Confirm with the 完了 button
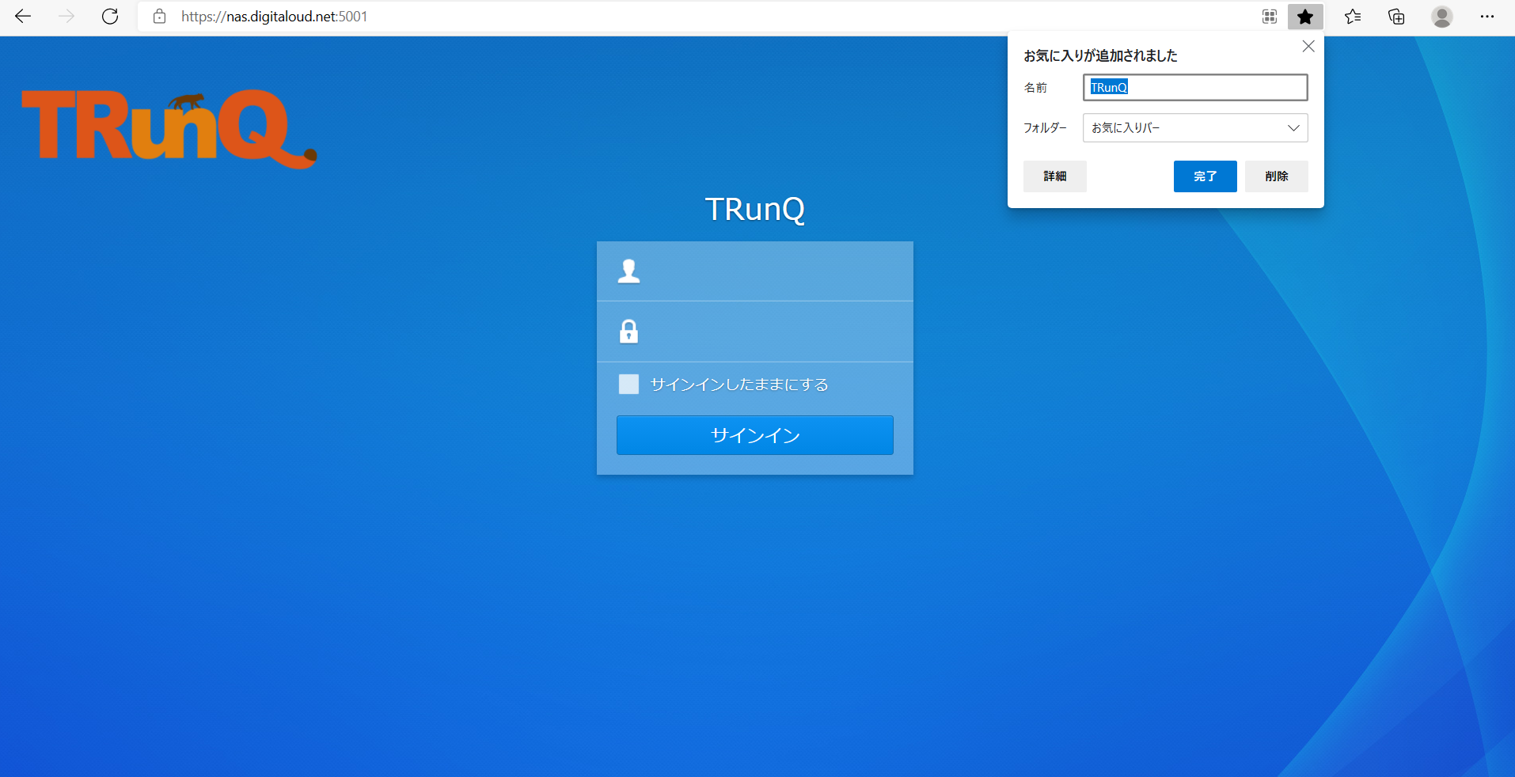Viewport: 1515px width, 777px height. click(x=1205, y=176)
